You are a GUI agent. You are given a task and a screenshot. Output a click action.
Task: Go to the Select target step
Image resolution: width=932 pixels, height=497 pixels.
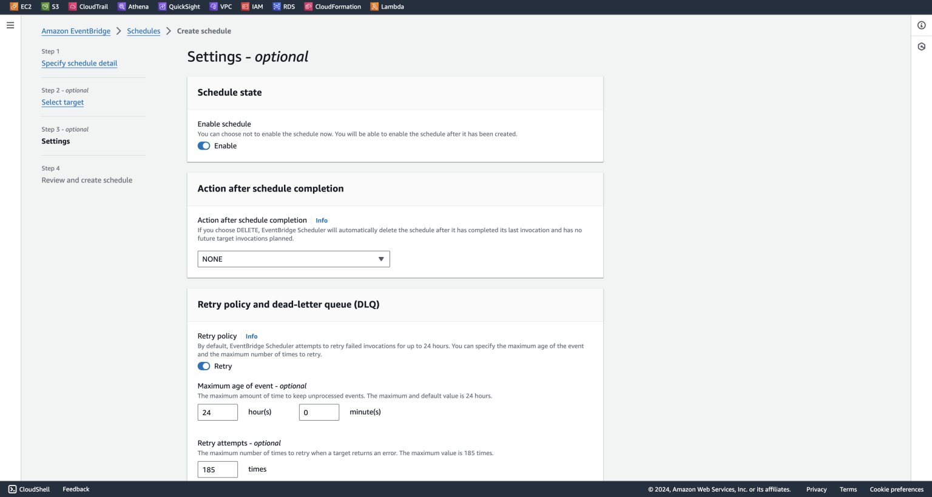point(62,102)
